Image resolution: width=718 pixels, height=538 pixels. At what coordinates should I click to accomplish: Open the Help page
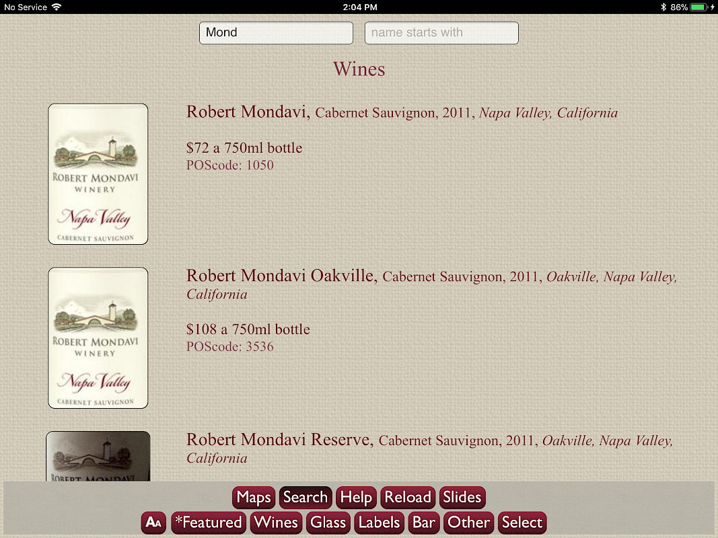[356, 497]
